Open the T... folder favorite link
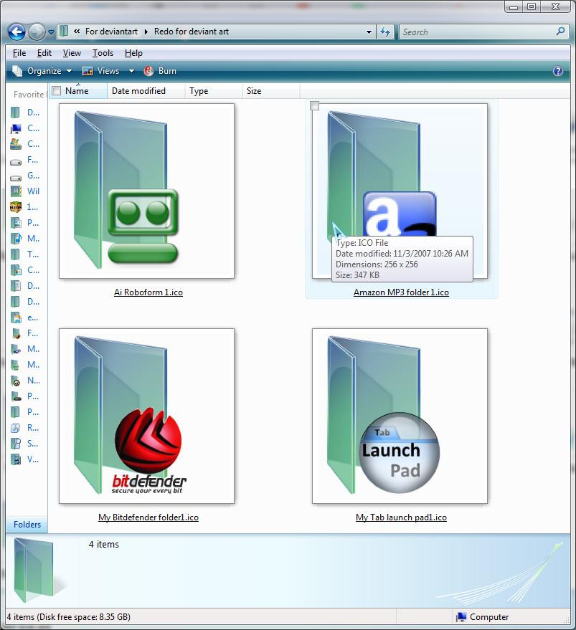576x630 pixels. click(25, 254)
